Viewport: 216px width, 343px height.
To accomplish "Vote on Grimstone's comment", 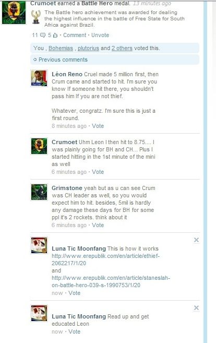I will [98, 225].
